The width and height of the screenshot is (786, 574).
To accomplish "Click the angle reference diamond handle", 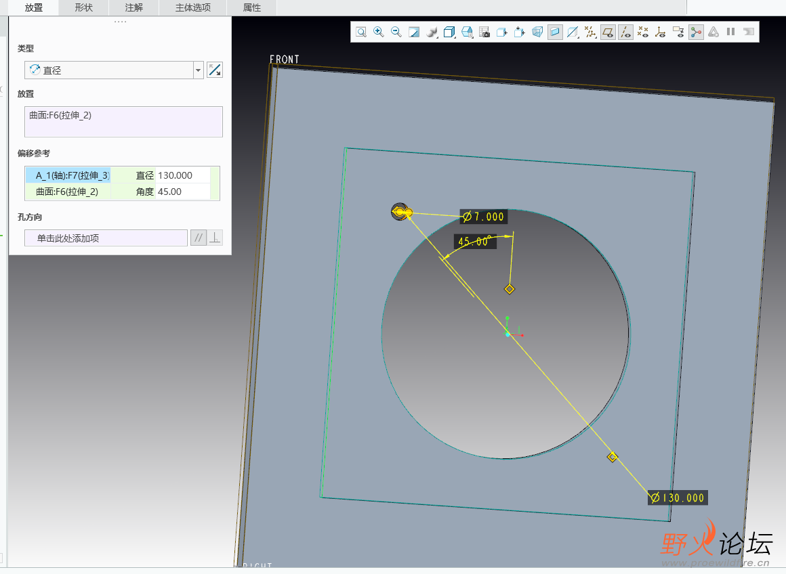I will (x=510, y=289).
